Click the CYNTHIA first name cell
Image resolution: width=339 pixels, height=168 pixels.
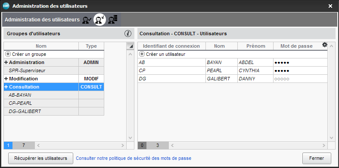(x=255, y=70)
